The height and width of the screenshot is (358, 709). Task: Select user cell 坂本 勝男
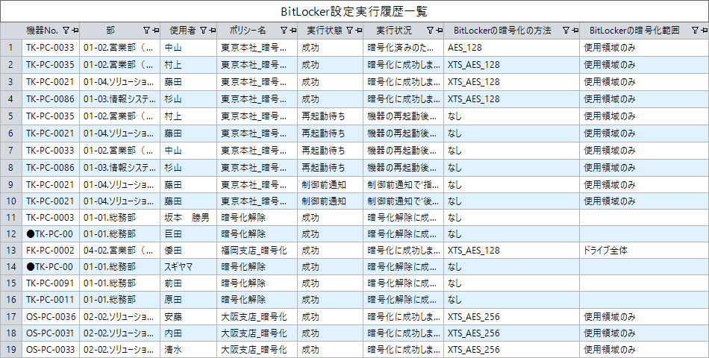point(188,216)
